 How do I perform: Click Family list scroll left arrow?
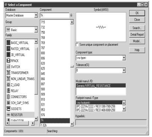pyautogui.click(x=8, y=123)
